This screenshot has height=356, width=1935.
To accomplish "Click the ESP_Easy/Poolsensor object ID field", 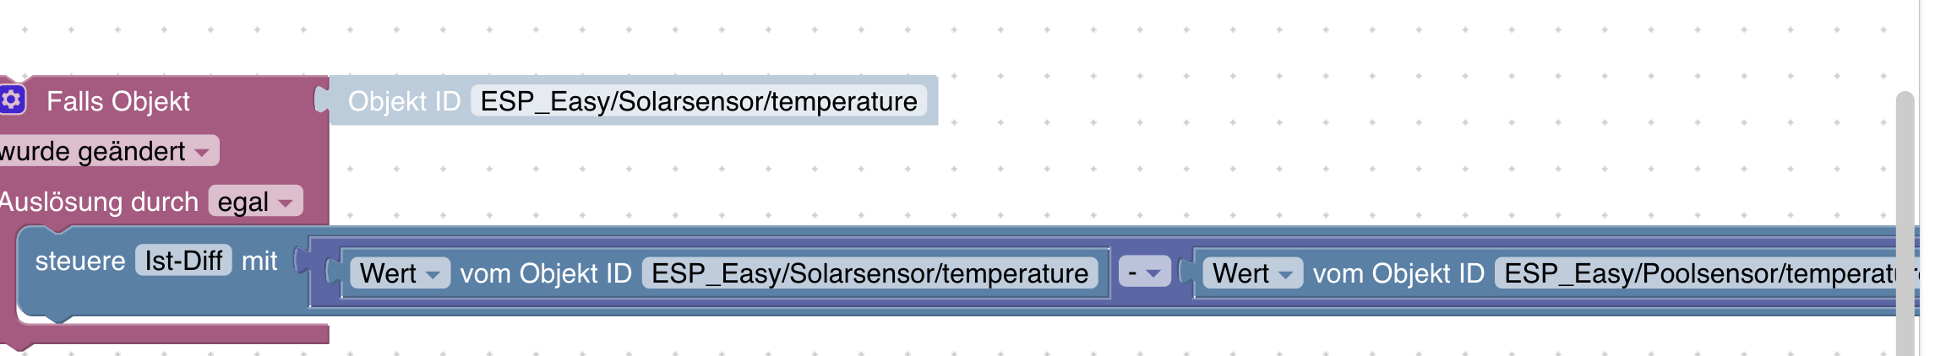I will pos(1698,273).
